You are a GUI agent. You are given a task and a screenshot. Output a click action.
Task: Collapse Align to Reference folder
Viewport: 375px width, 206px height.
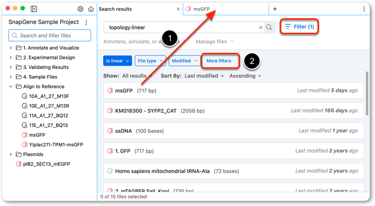[11, 86]
